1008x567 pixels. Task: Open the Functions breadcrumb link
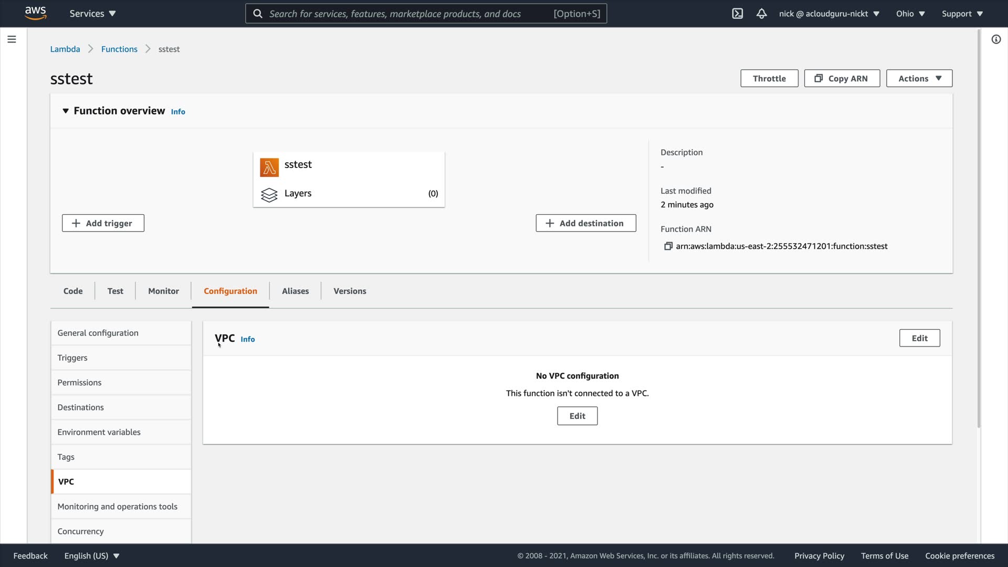[x=119, y=49]
